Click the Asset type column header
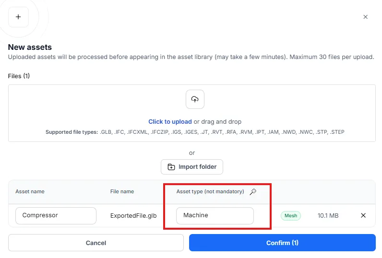 click(x=210, y=191)
